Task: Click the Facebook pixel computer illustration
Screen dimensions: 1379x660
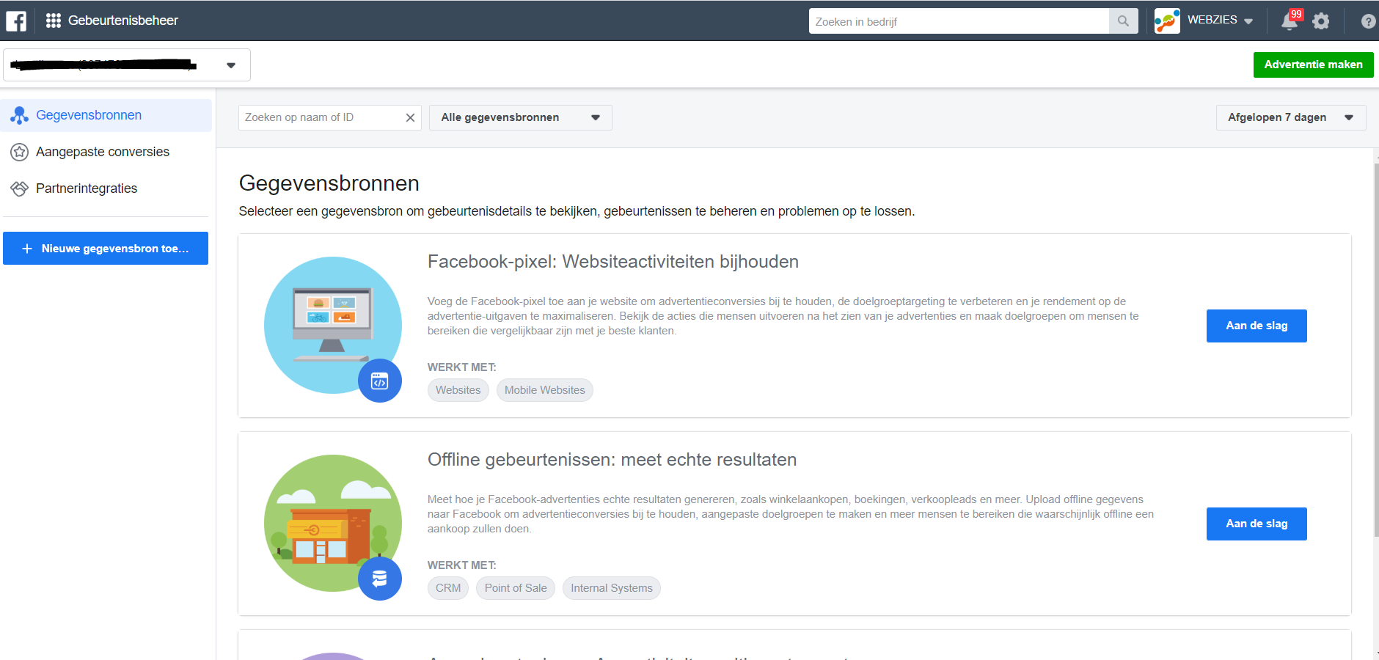Action: tap(332, 325)
